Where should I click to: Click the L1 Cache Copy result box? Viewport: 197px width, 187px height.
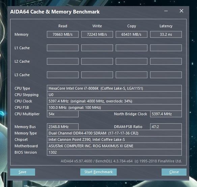tap(132, 48)
